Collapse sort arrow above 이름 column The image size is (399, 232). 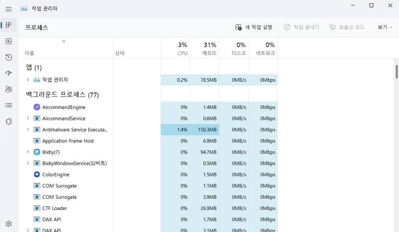[63, 41]
